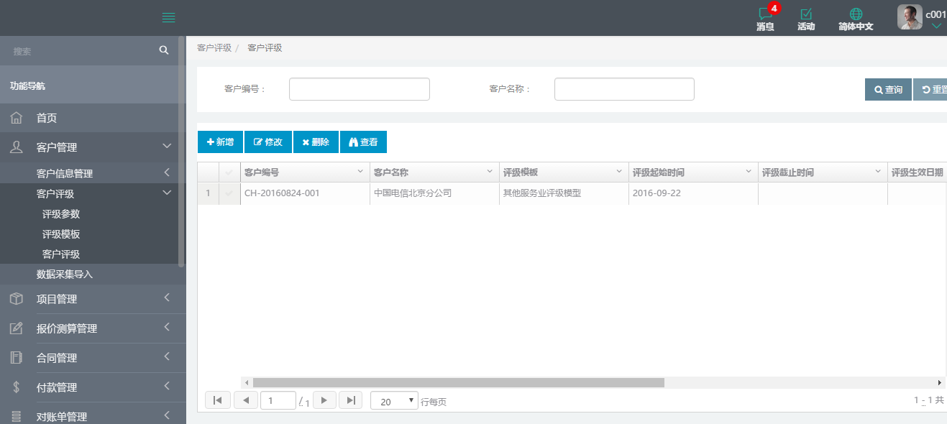
Task: Click the 报价测算管理 edit icon
Action: coord(17,328)
